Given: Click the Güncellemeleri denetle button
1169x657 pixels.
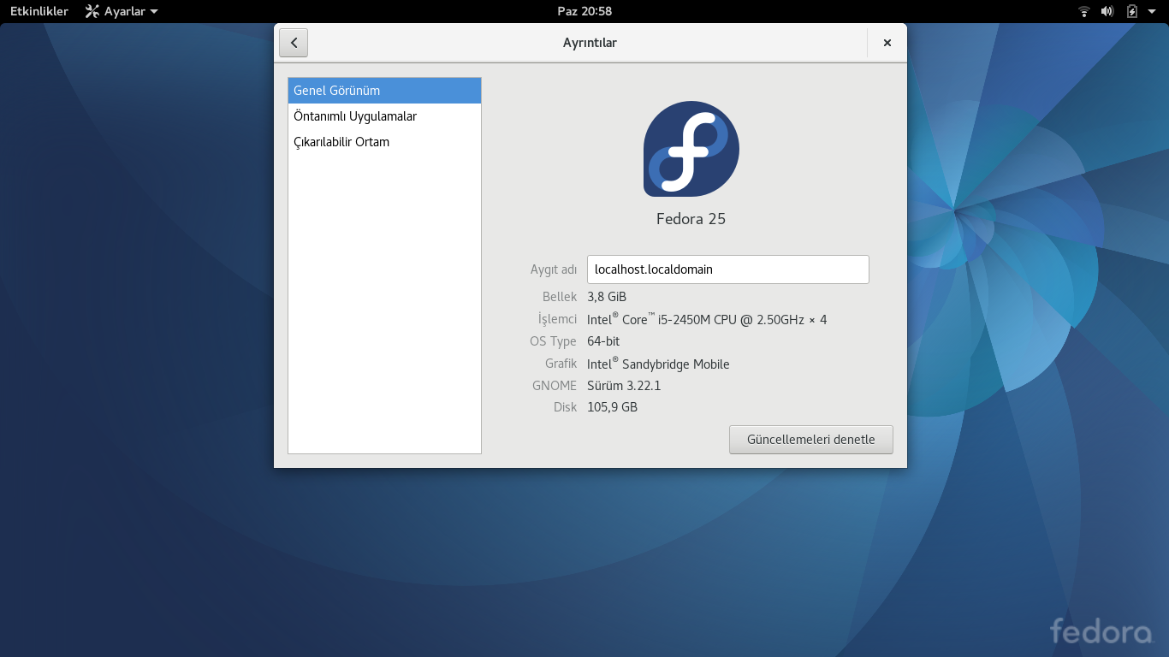Looking at the screenshot, I should 811,440.
